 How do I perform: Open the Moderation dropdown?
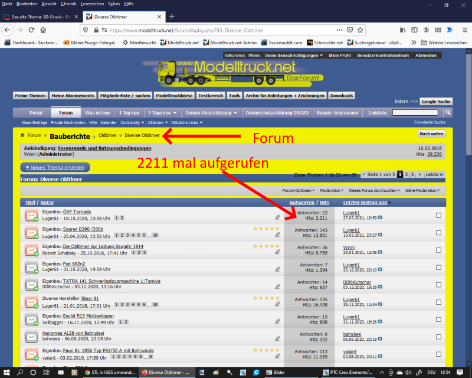(332, 191)
